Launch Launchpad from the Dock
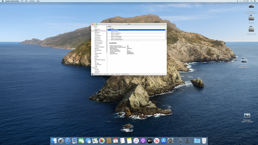 61,141
